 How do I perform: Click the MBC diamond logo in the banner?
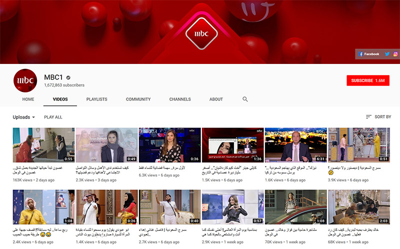coord(201,33)
